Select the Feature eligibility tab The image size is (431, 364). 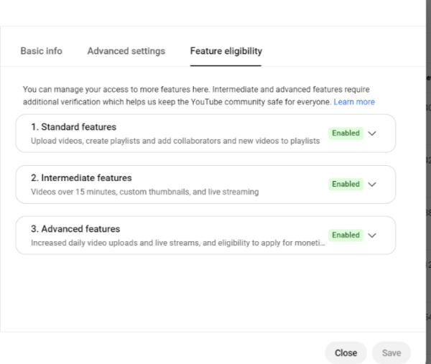pos(226,51)
